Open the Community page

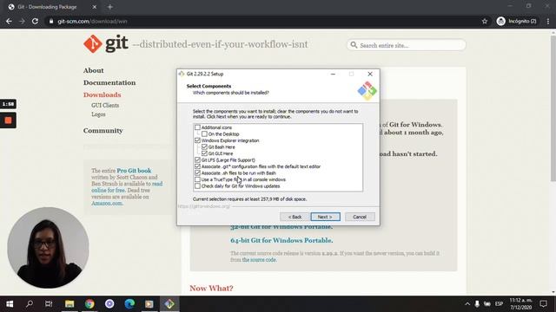pos(103,131)
